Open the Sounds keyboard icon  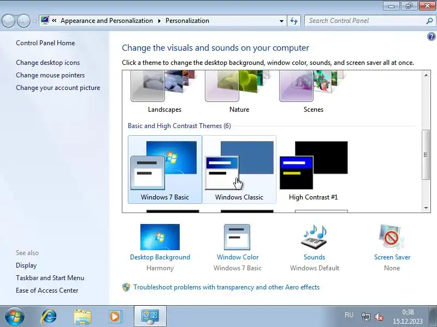[314, 237]
